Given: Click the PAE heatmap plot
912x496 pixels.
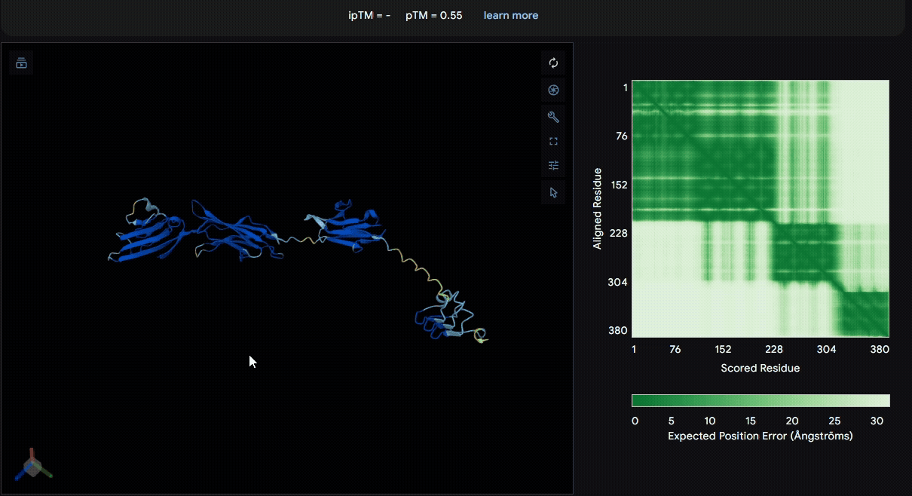Looking at the screenshot, I should tap(761, 209).
